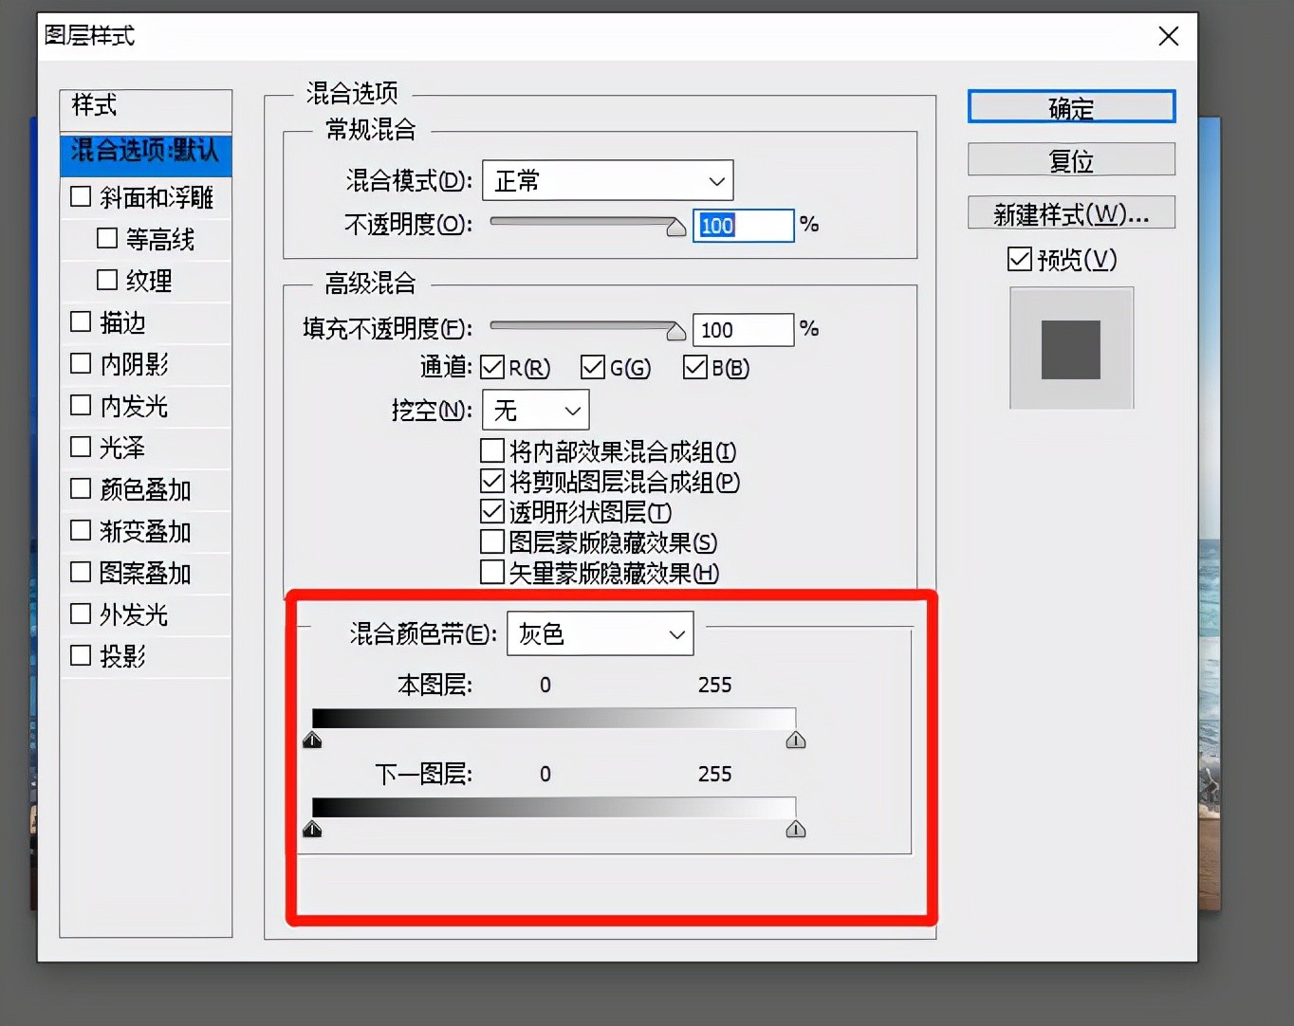Enable 投影 drop shadow checkbox
Viewport: 1294px width, 1026px height.
tap(82, 655)
